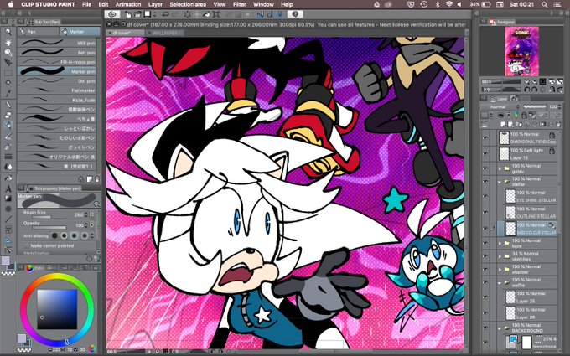Click the Lock layer icon in Layer panel
The width and height of the screenshot is (570, 356).
pos(524,115)
